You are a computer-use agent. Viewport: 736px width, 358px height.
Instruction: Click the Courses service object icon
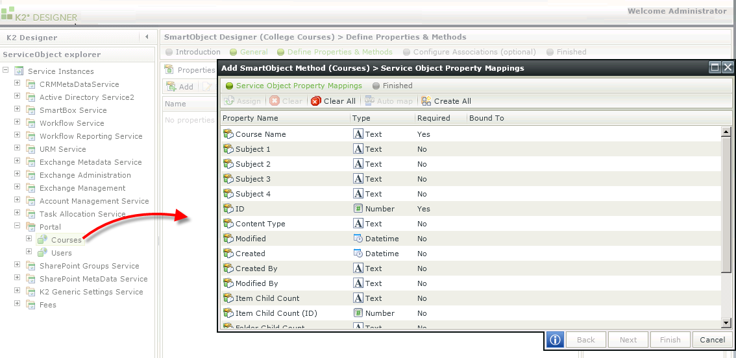coord(43,240)
